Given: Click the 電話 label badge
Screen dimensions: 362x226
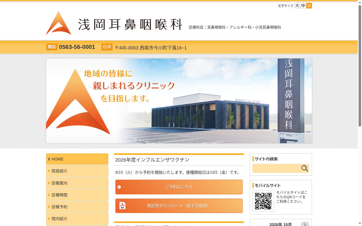Looking at the screenshot, I should pyautogui.click(x=52, y=47).
